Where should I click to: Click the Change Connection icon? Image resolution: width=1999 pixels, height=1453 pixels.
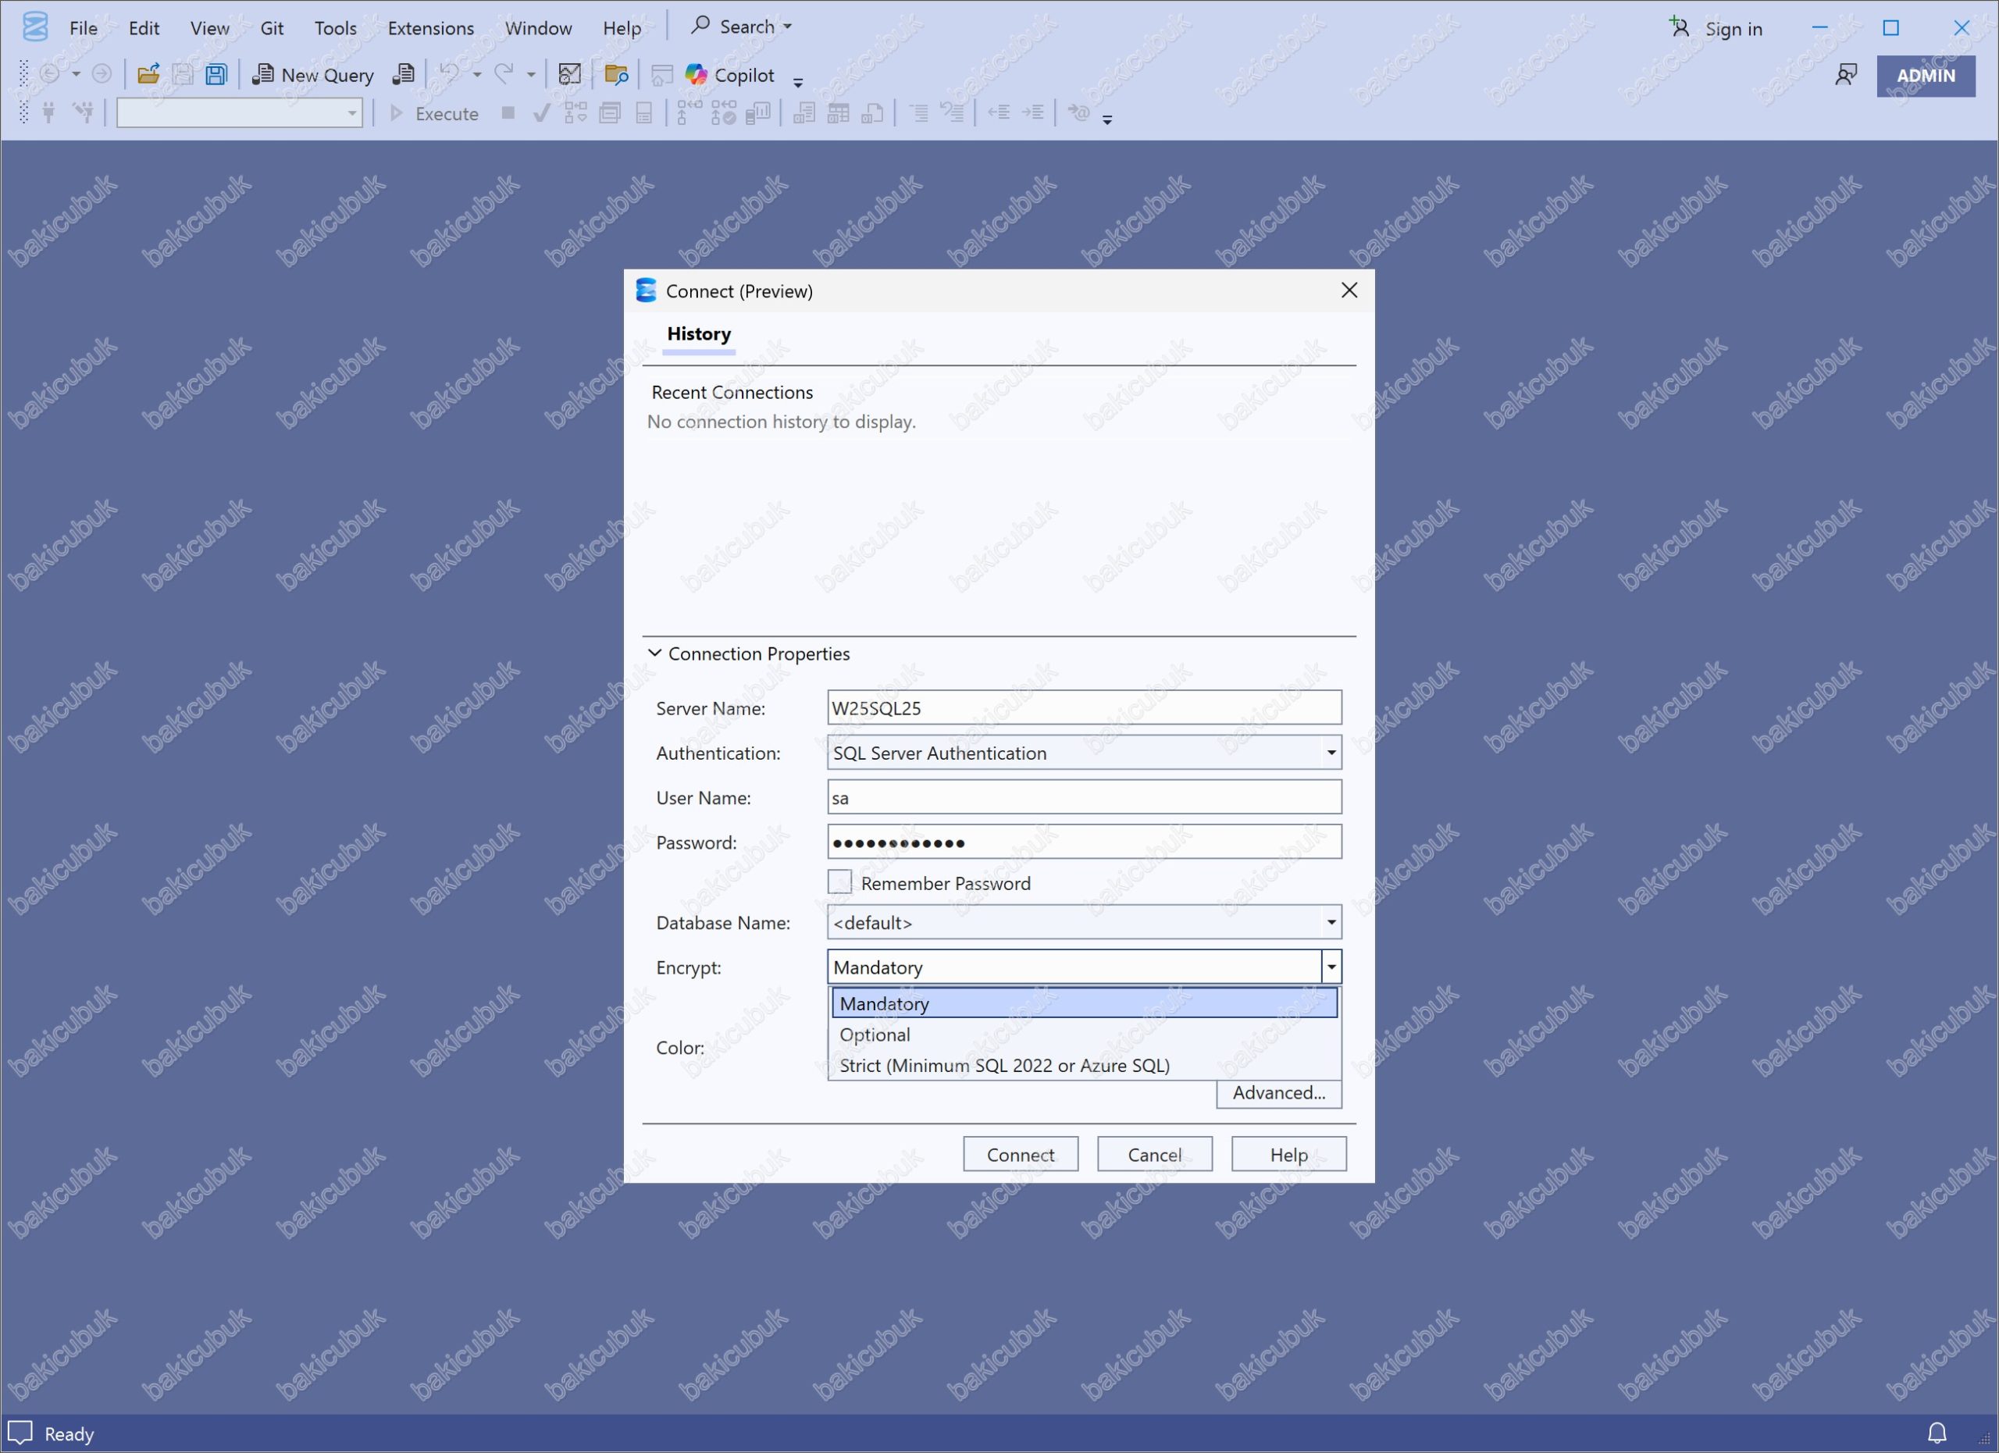coord(84,112)
